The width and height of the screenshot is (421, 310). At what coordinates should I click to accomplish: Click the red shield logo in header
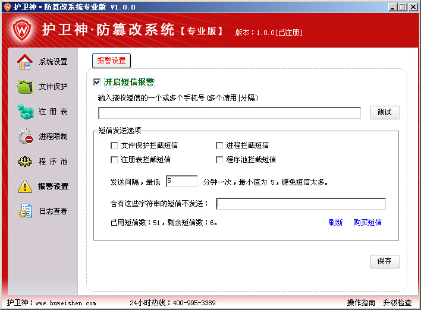pyautogui.click(x=22, y=30)
